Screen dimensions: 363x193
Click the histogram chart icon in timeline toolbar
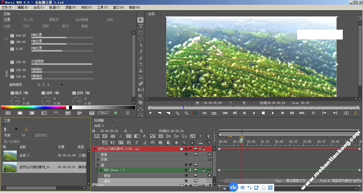pyautogui.click(x=200, y=143)
